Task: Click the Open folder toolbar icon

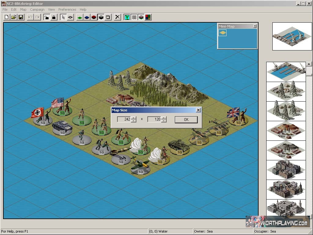Action: [x=14, y=17]
